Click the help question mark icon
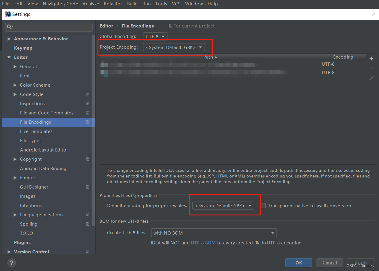 point(11,263)
